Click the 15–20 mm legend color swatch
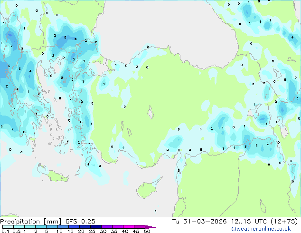The height and width of the screenshot is (233, 301). [74, 227]
